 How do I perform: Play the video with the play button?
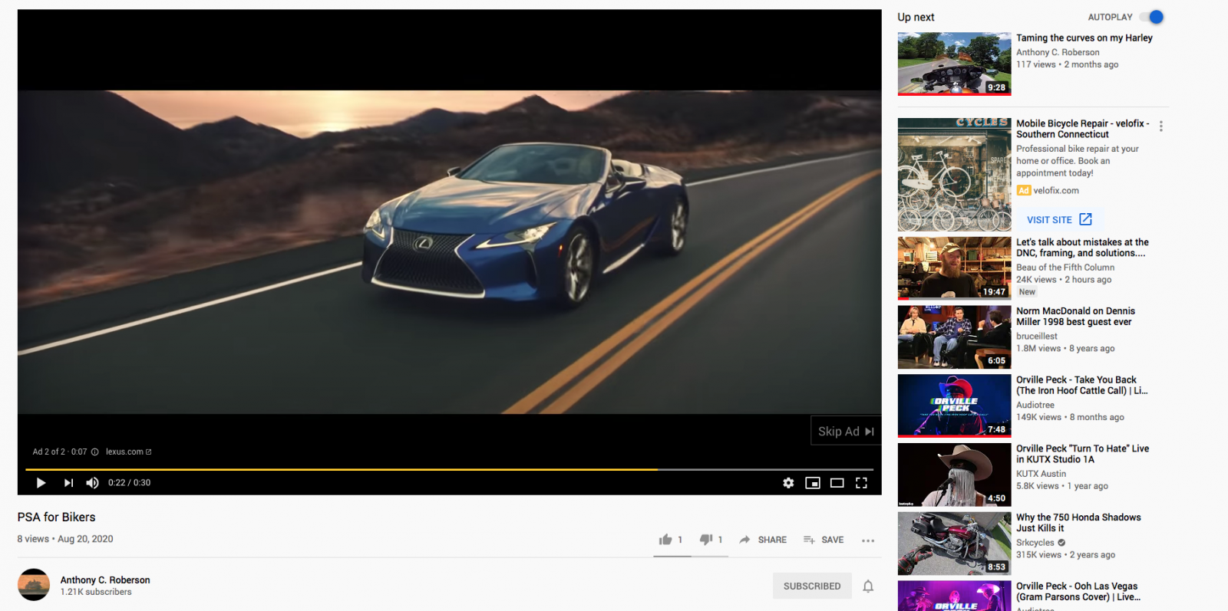(x=41, y=483)
